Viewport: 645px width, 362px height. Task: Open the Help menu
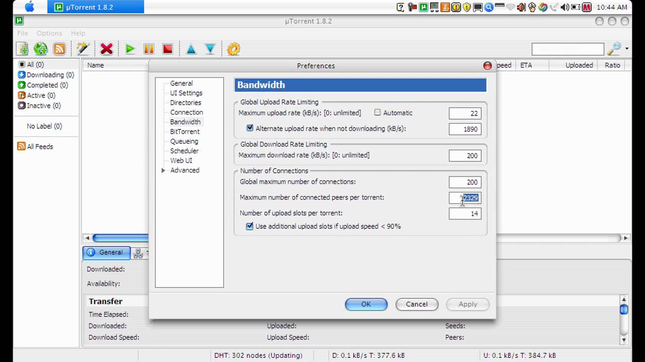point(78,33)
